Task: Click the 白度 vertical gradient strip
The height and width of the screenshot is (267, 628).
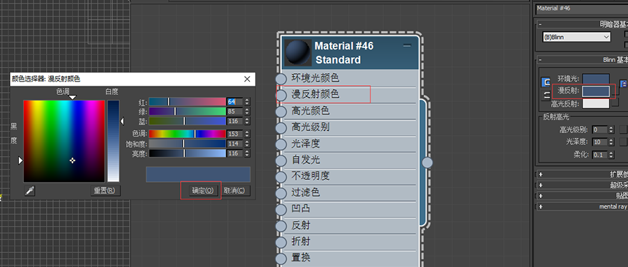Action: (113, 141)
